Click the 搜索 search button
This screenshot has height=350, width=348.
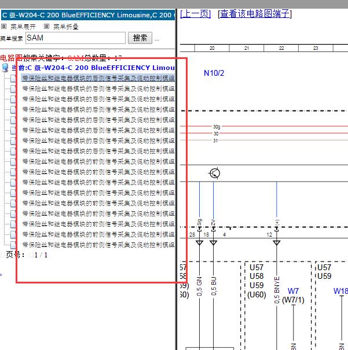140,38
